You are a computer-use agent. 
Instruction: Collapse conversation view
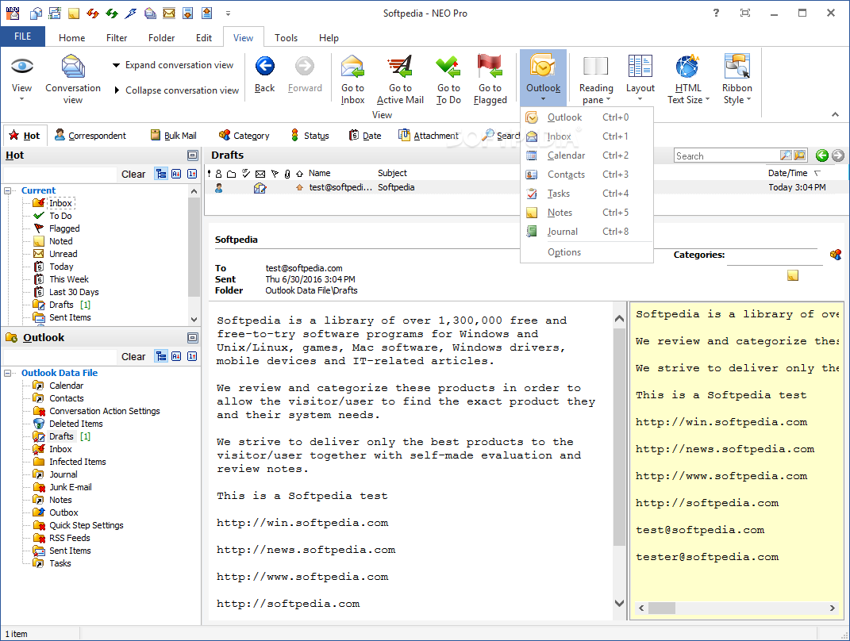[x=176, y=90]
